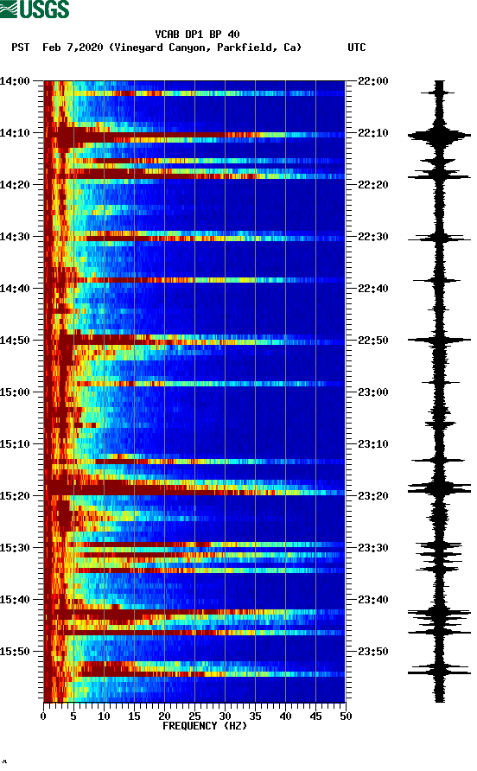Click the 15:00 PST time label
The image size is (477, 771).
pyautogui.click(x=15, y=392)
